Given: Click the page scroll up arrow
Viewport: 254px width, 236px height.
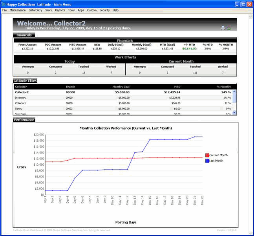Looking at the screenshot, I should point(250,17).
